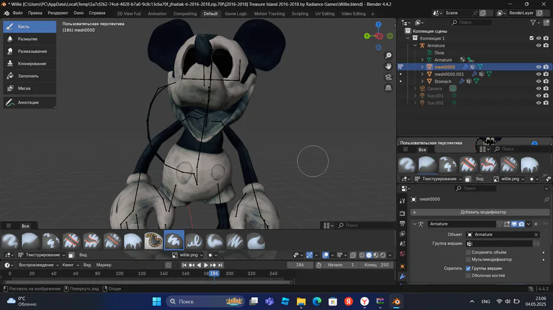Viewport: 553px width, 310px height.
Task: Uncheck the Группы вершин checkbox
Action: tap(468, 268)
